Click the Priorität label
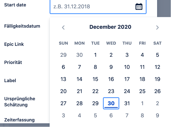 point(13,62)
